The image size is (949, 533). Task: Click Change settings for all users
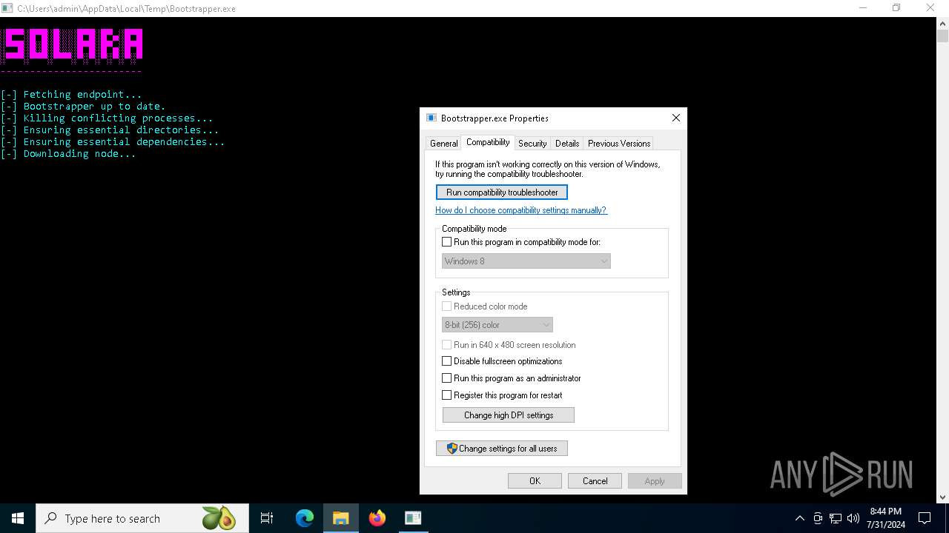tap(502, 449)
